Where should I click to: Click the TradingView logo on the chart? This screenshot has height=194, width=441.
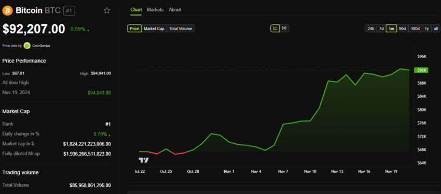point(144,160)
